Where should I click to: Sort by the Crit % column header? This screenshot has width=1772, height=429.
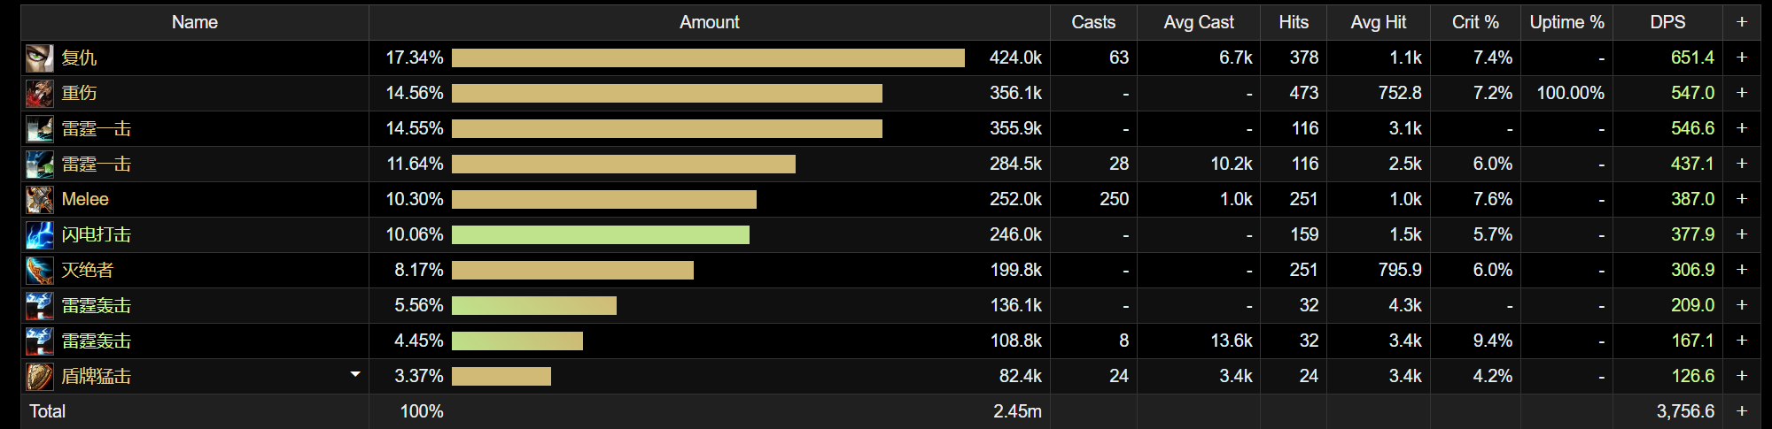point(1474,22)
